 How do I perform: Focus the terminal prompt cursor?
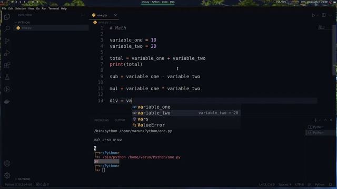(x=103, y=170)
